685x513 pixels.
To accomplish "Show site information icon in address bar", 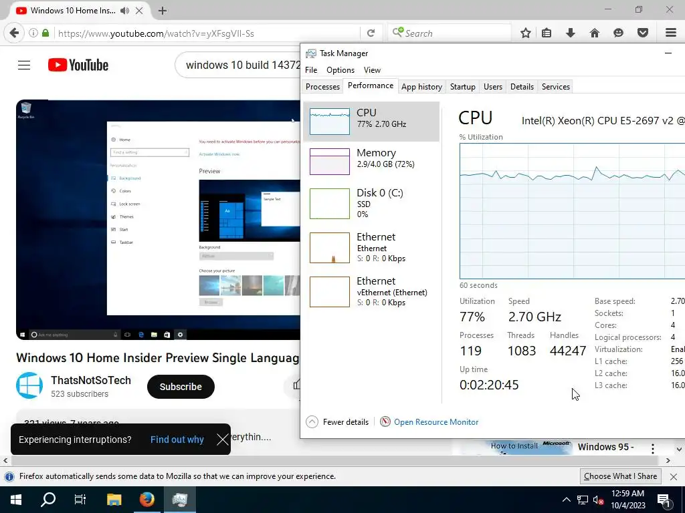I will pos(33,33).
